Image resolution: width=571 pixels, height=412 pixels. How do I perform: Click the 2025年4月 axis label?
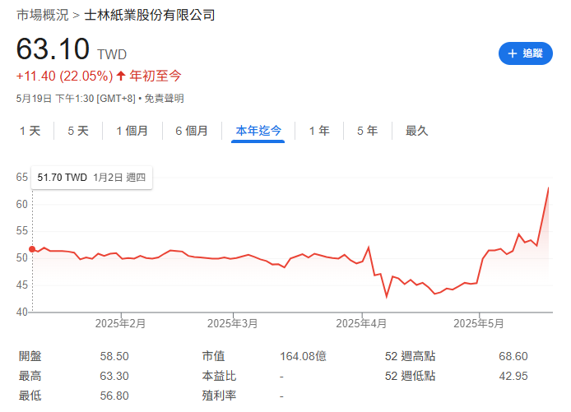361,323
